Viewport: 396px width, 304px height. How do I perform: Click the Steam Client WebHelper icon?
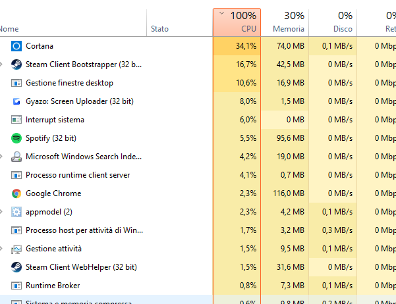pyautogui.click(x=16, y=267)
